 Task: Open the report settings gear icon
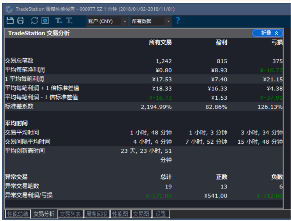[45, 21]
